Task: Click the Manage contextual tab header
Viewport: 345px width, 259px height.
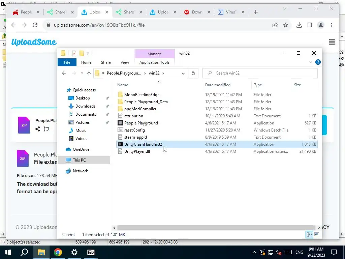Action: tap(154, 54)
